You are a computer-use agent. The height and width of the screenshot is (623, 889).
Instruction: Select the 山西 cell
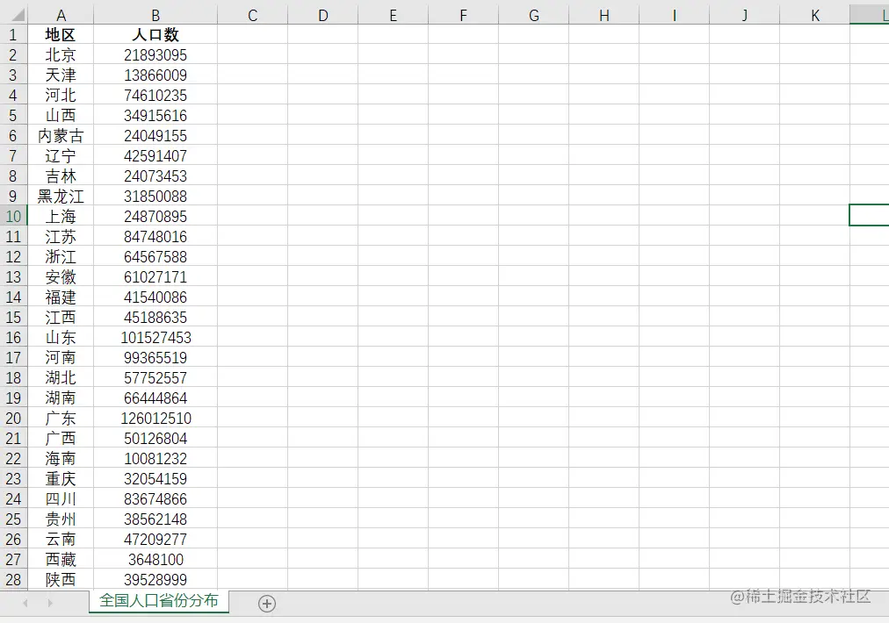(x=61, y=116)
